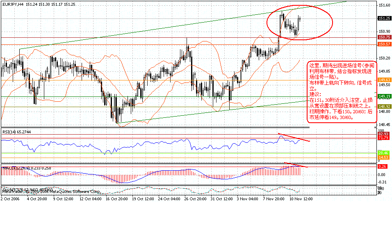
Task: Click the MACD 0.00 scale label
Action: pyautogui.click(x=382, y=175)
